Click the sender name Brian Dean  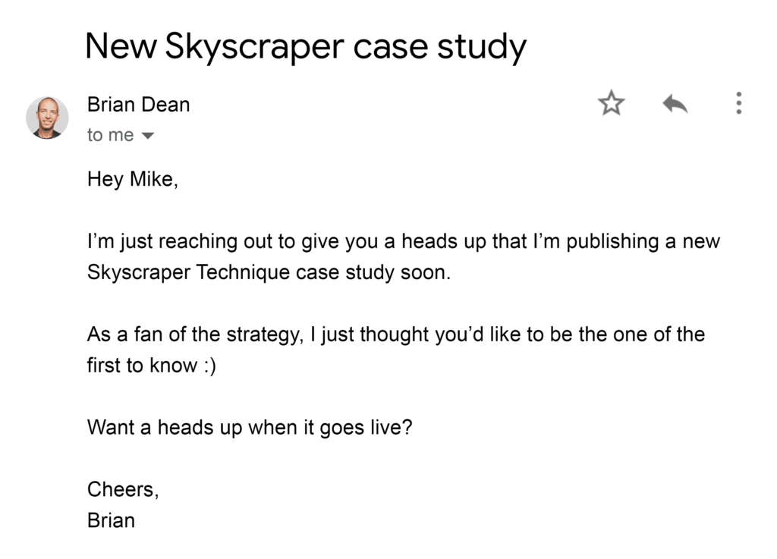tap(138, 104)
